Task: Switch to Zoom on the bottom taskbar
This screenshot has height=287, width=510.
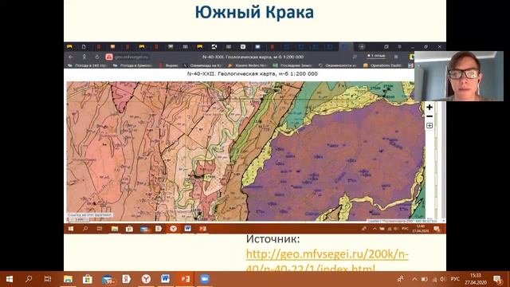Action: 204,279
